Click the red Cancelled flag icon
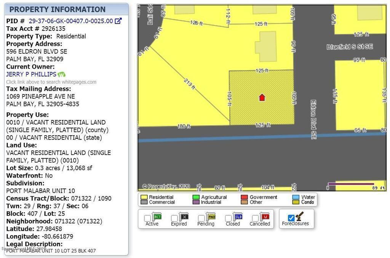 265,217
